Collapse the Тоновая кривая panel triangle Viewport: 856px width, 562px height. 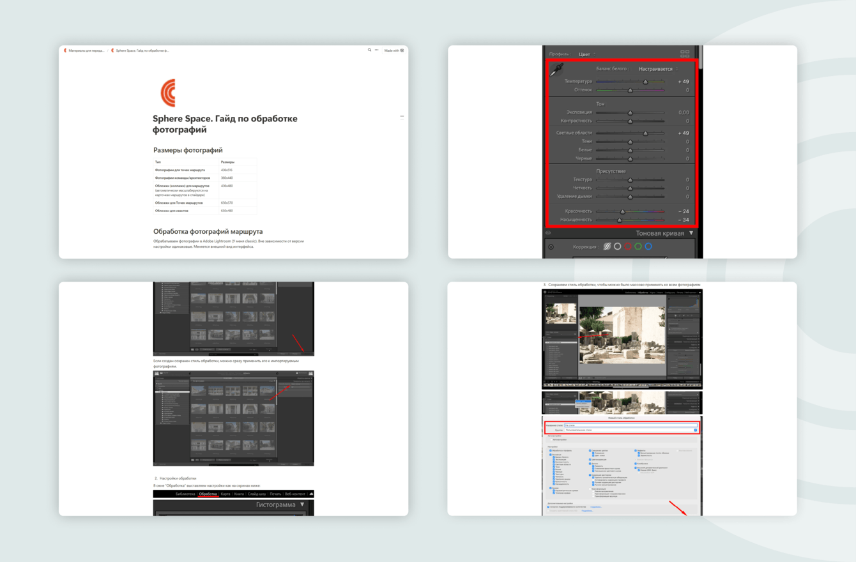coord(691,233)
